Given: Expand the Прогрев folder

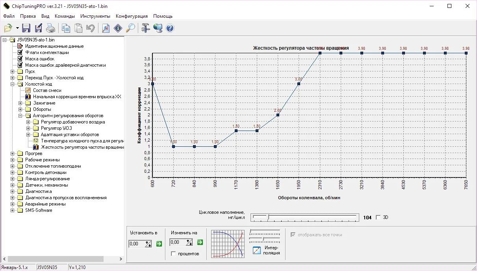Looking at the screenshot, I should click(13, 153).
